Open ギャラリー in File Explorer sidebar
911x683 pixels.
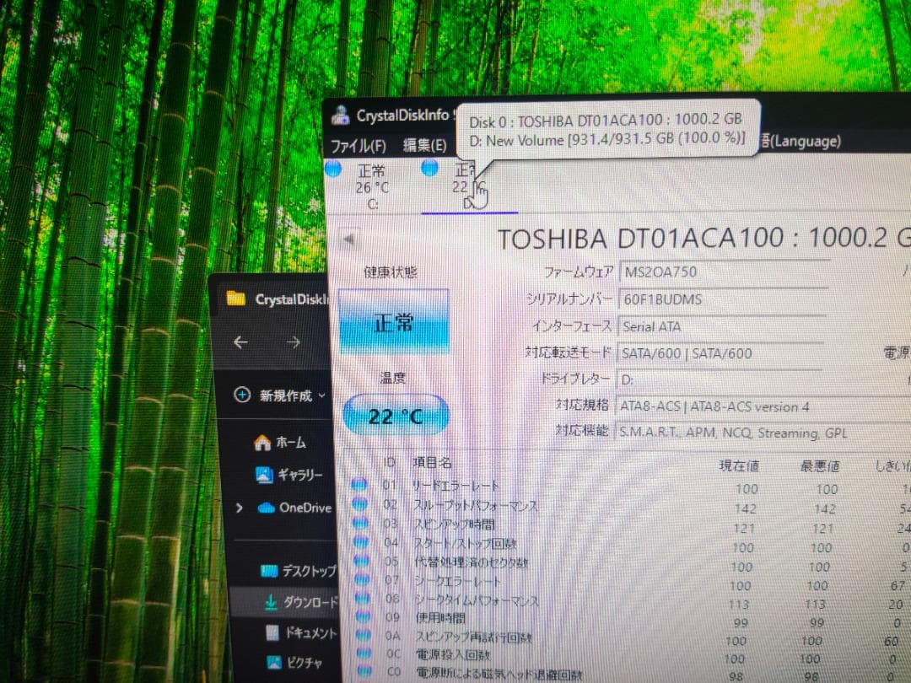coord(289,475)
